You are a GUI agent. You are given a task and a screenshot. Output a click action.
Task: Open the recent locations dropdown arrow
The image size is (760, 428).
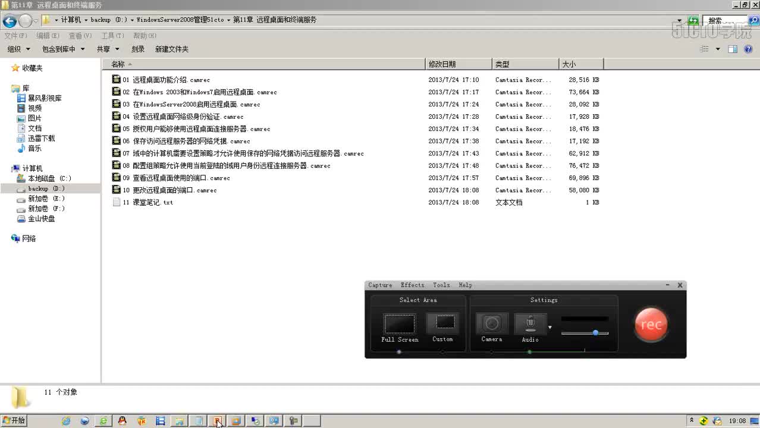(36, 21)
